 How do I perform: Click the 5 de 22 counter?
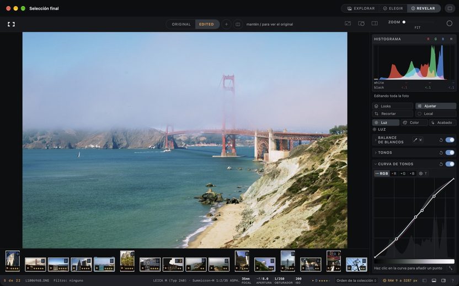coord(12,280)
